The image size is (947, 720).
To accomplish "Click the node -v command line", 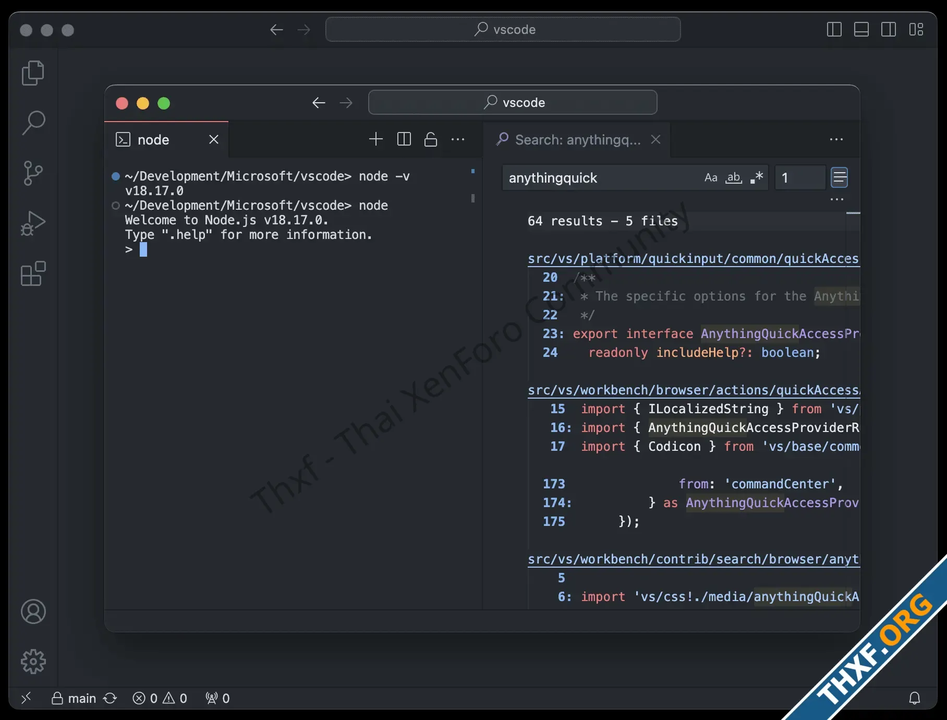I will click(267, 176).
